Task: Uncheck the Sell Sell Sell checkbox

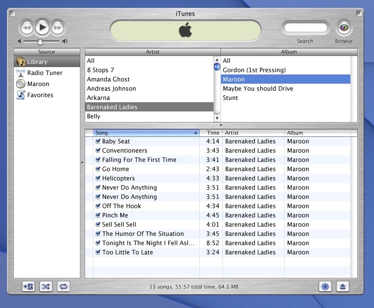Action: 98,224
